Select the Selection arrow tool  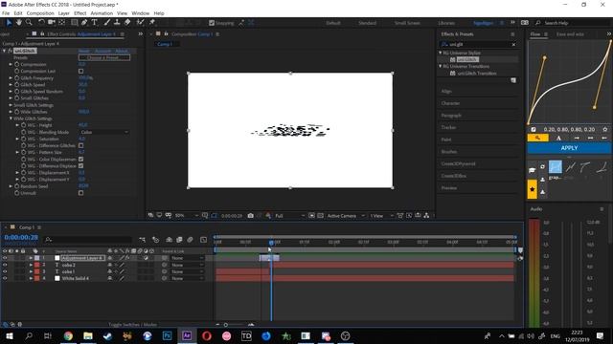[x=9, y=23]
